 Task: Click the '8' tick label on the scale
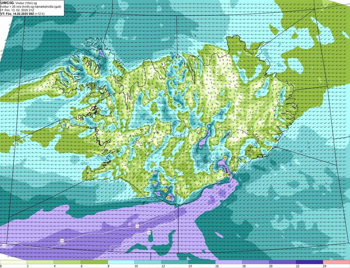tap(108, 266)
